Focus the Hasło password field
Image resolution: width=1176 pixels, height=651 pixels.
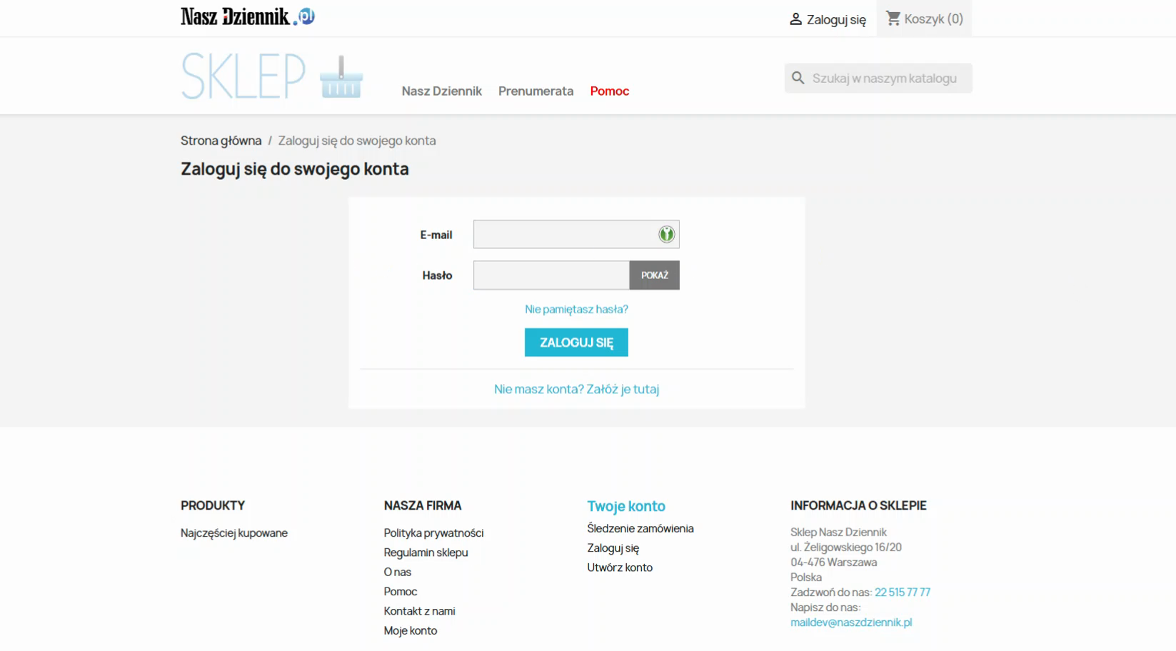coord(551,275)
